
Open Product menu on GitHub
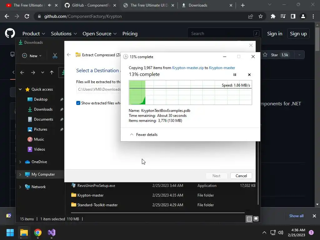tap(34, 33)
